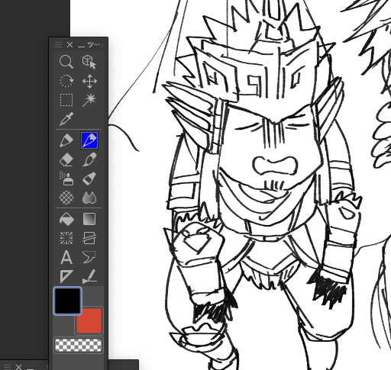This screenshot has width=391, height=370.
Task: Select the Airbrush spray tool
Action: [66, 179]
